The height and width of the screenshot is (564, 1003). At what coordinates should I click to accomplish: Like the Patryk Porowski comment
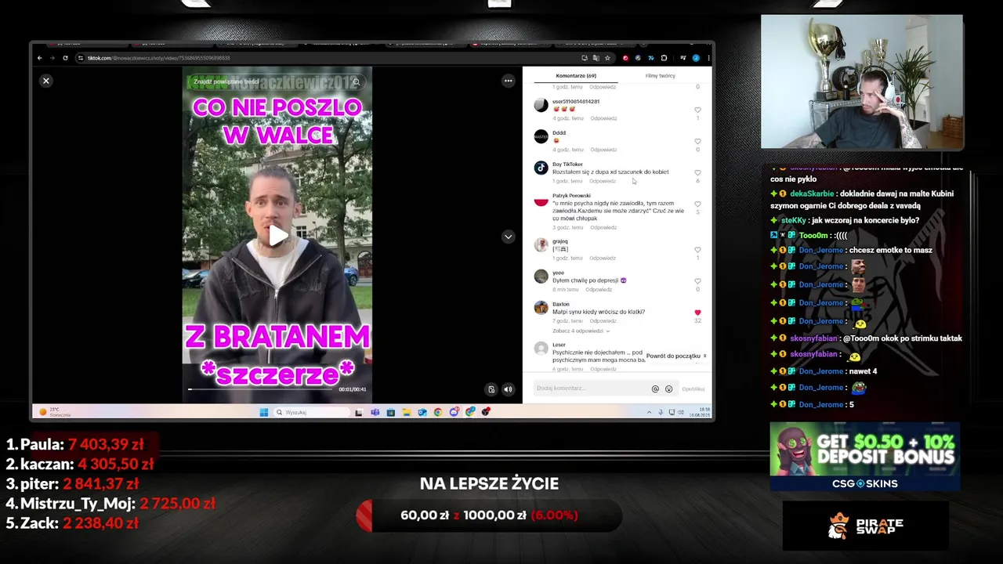(697, 204)
